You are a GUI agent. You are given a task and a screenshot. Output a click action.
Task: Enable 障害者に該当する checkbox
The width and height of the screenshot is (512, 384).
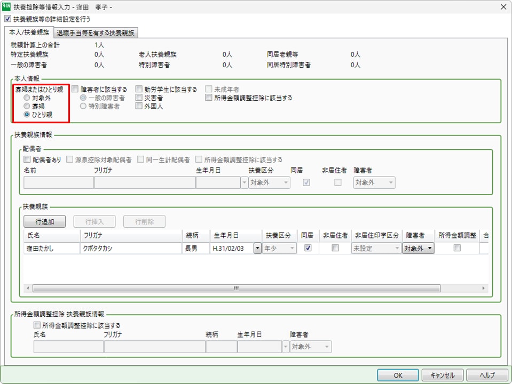click(x=75, y=90)
